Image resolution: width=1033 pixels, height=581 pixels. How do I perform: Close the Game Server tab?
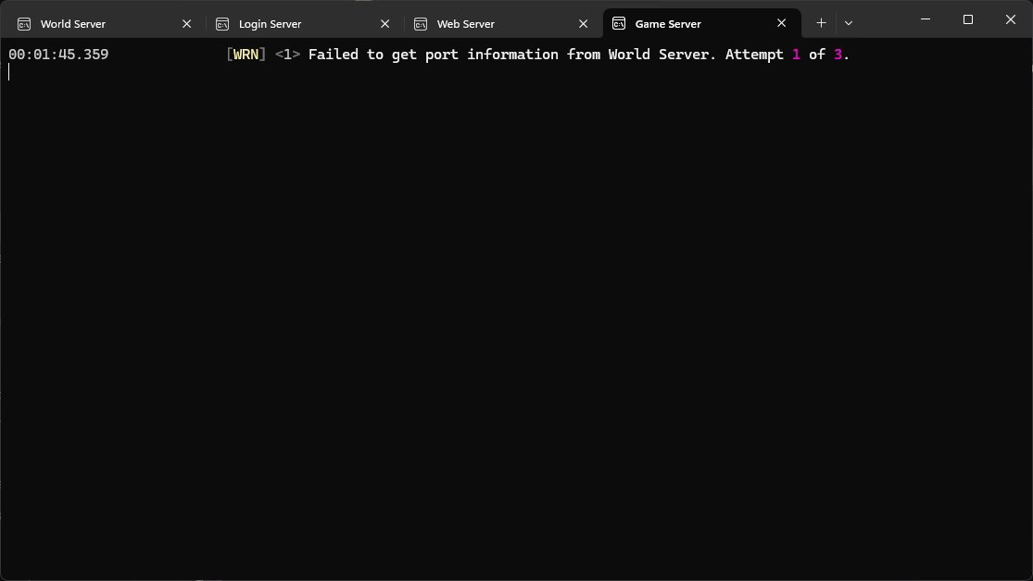click(782, 23)
